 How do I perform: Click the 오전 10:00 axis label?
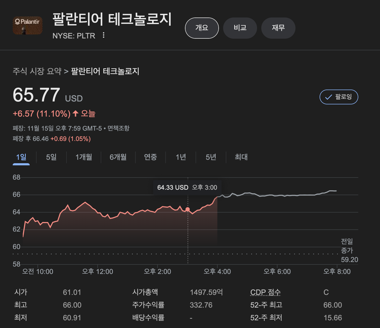[x=38, y=272]
